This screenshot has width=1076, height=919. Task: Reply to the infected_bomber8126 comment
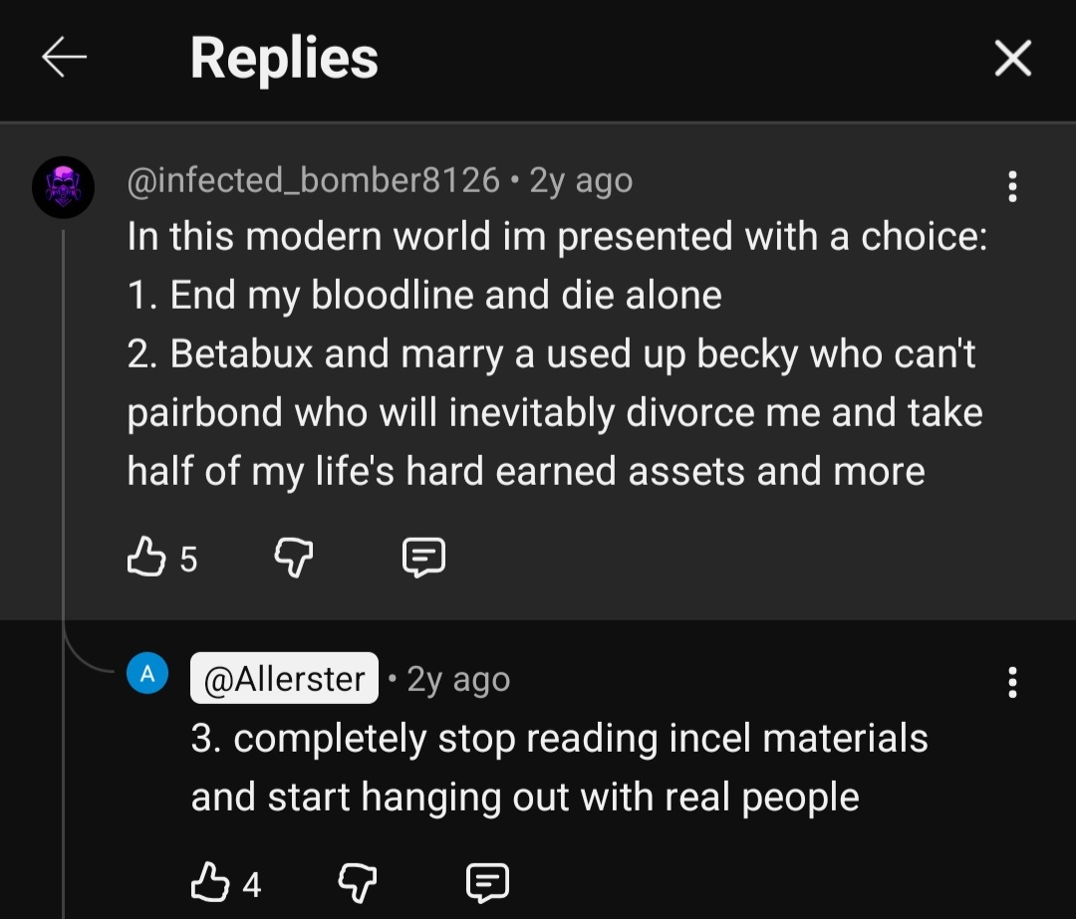pyautogui.click(x=423, y=558)
